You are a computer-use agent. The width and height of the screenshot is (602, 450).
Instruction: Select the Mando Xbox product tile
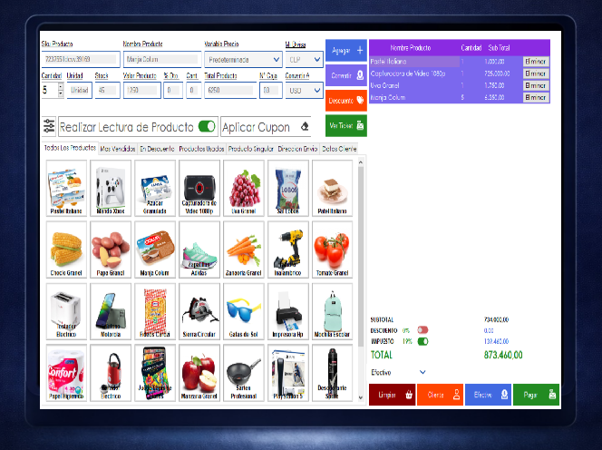110,186
